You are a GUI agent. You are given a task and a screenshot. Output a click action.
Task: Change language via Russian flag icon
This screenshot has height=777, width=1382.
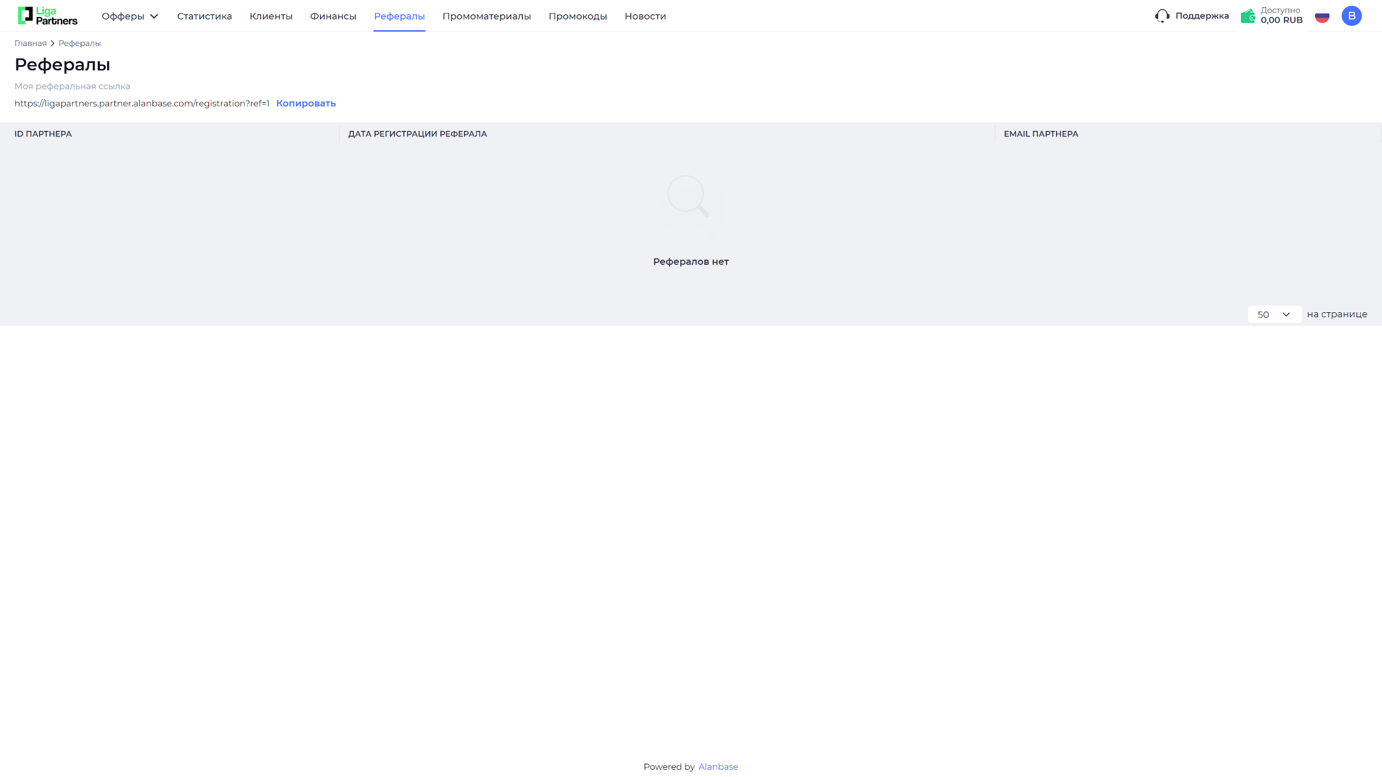click(x=1322, y=17)
